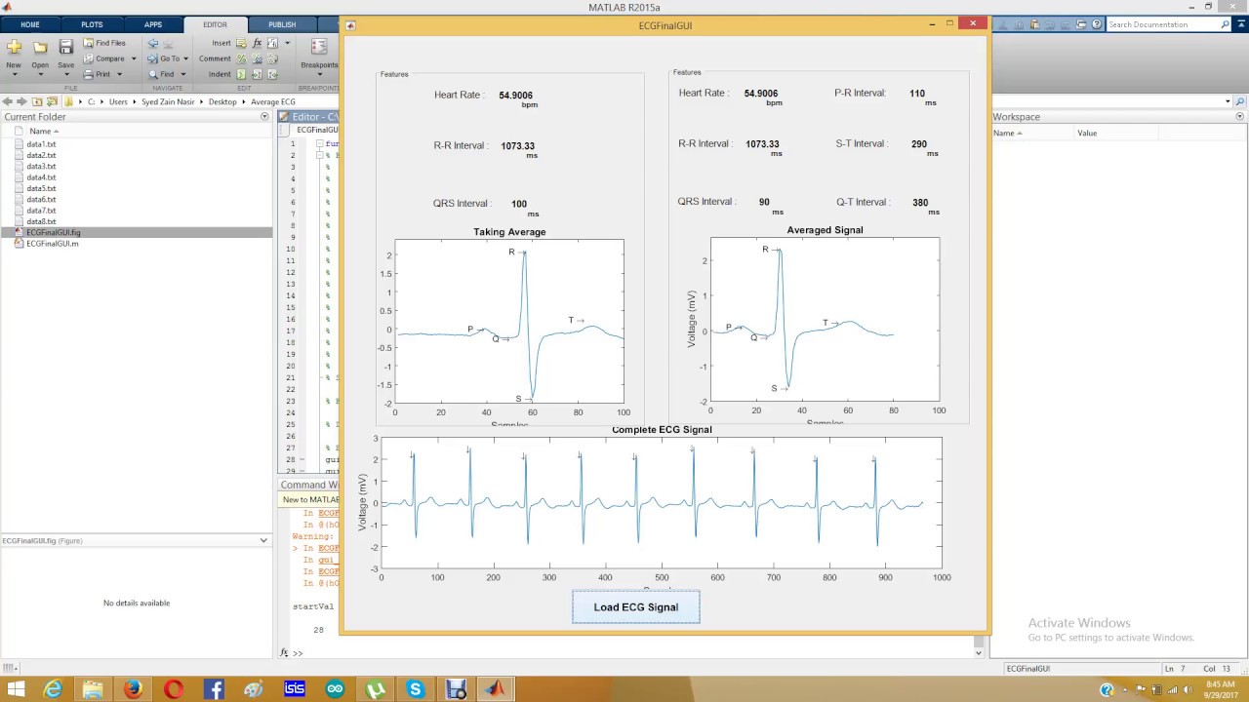Switch to the APPS tab
1249x702 pixels.
(x=153, y=24)
